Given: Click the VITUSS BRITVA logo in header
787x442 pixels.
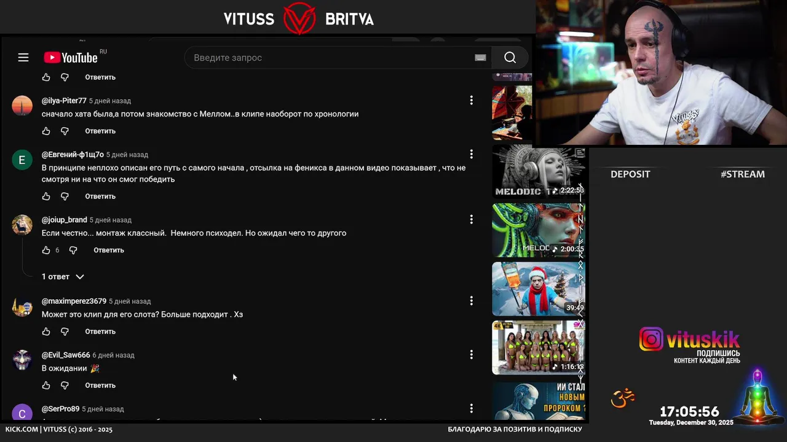Looking at the screenshot, I should pyautogui.click(x=299, y=18).
